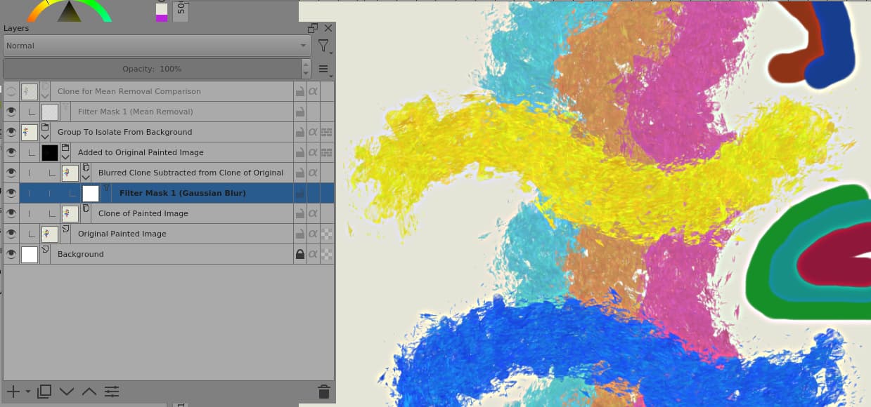871x407 pixels.
Task: Toggle alpha lock on Clone for Mean Removal layer
Action: [x=314, y=91]
